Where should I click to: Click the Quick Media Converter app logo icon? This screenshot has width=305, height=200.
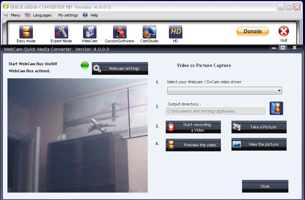5,7
